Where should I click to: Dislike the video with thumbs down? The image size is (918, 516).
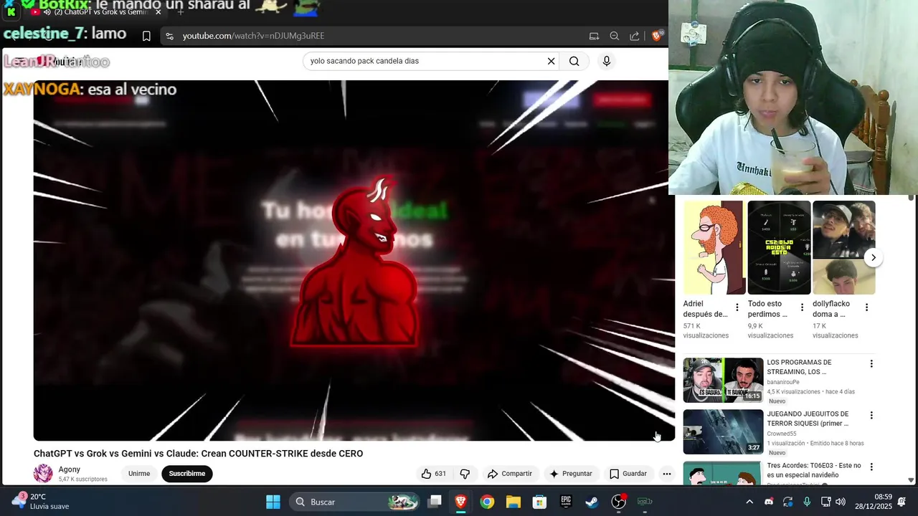pos(465,474)
